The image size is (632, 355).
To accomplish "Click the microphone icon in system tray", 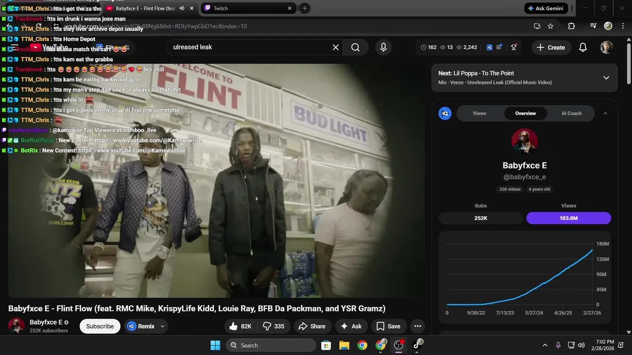I will pyautogui.click(x=558, y=345).
